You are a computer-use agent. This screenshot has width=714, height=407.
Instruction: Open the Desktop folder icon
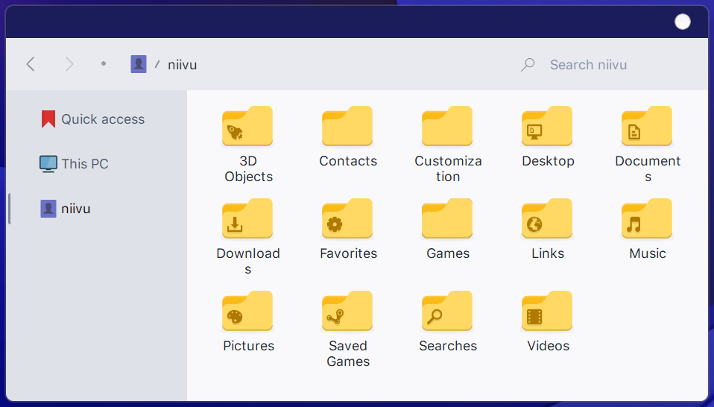547,127
